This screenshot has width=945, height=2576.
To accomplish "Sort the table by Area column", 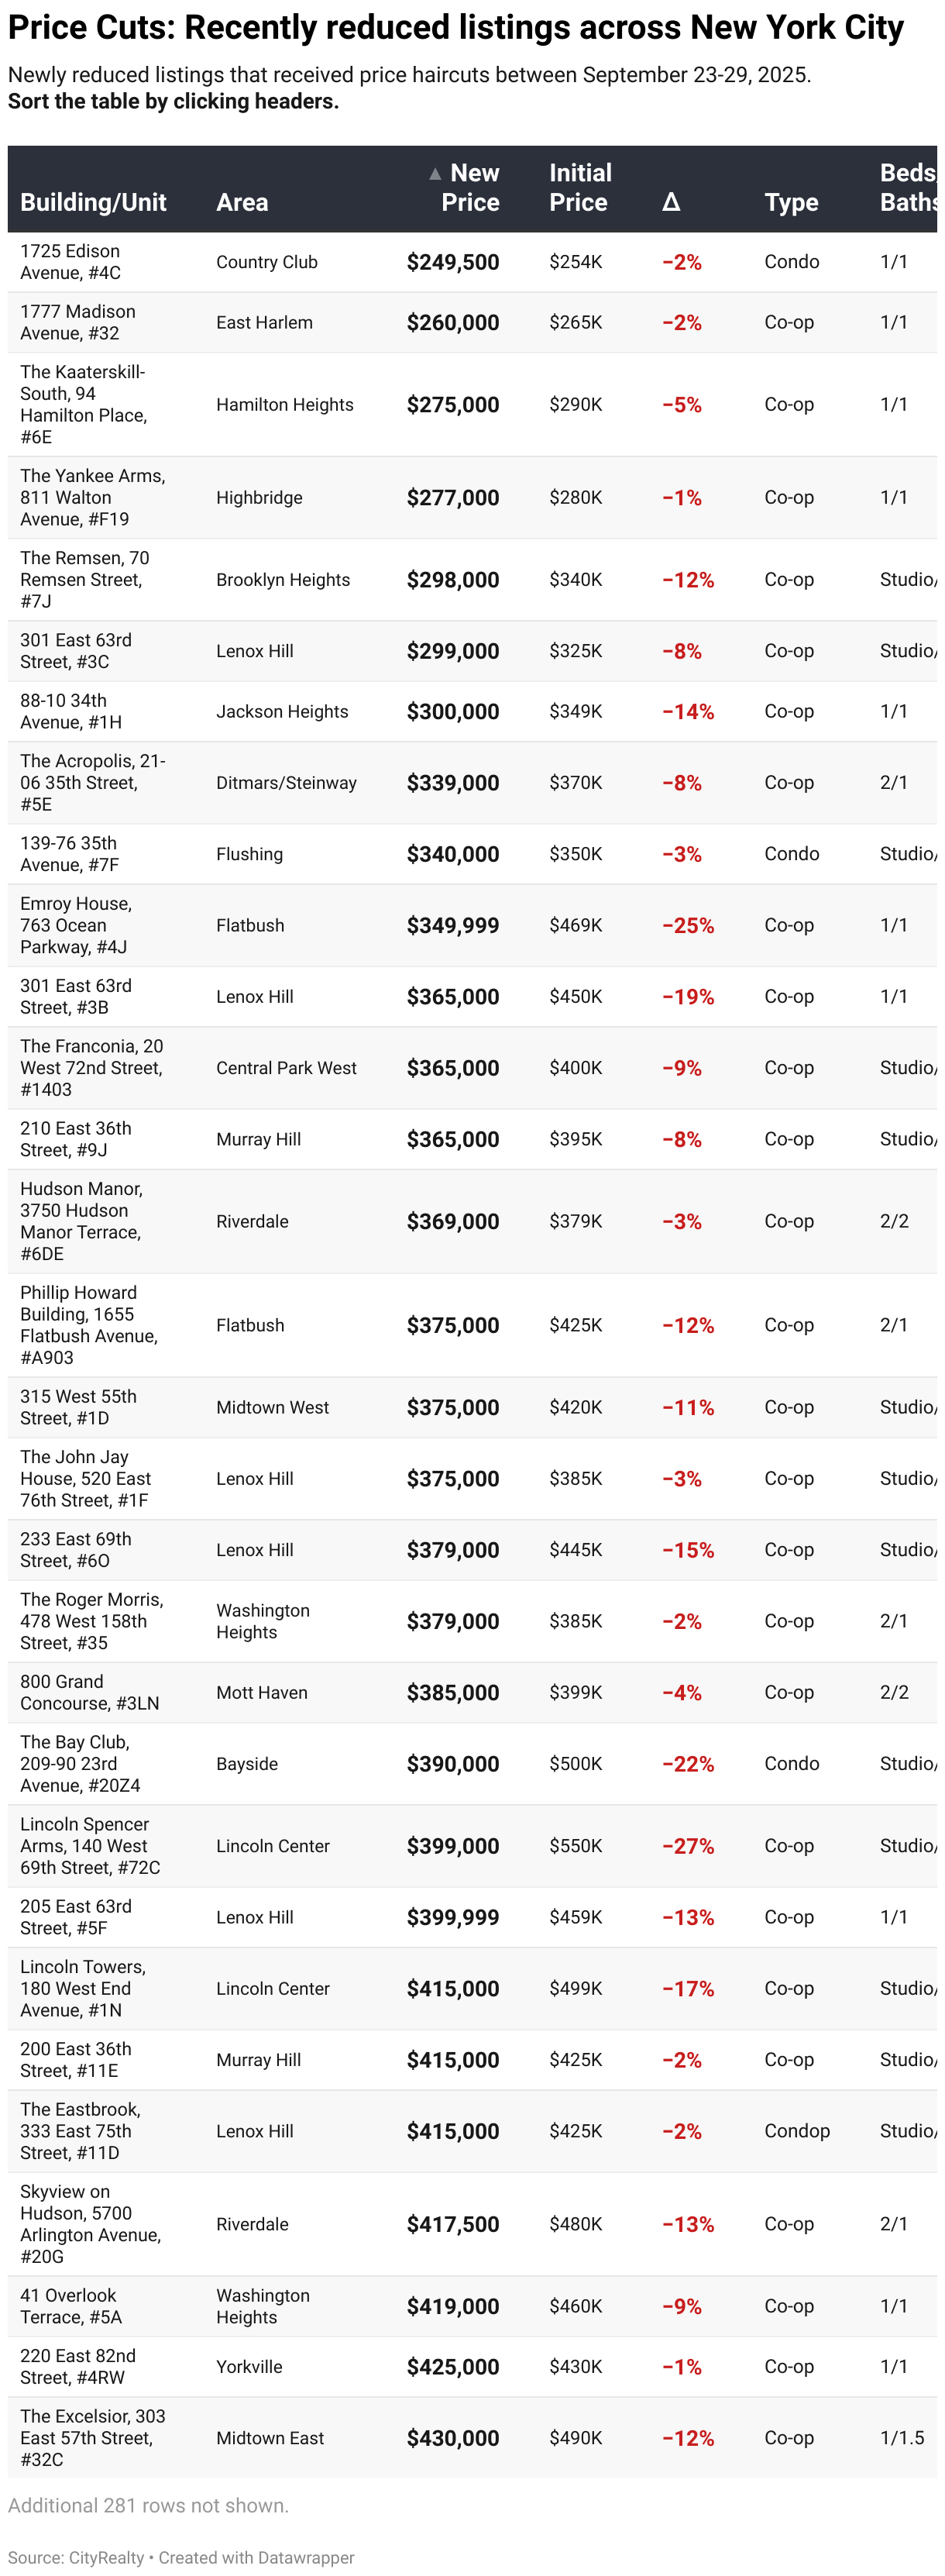I will point(242,202).
